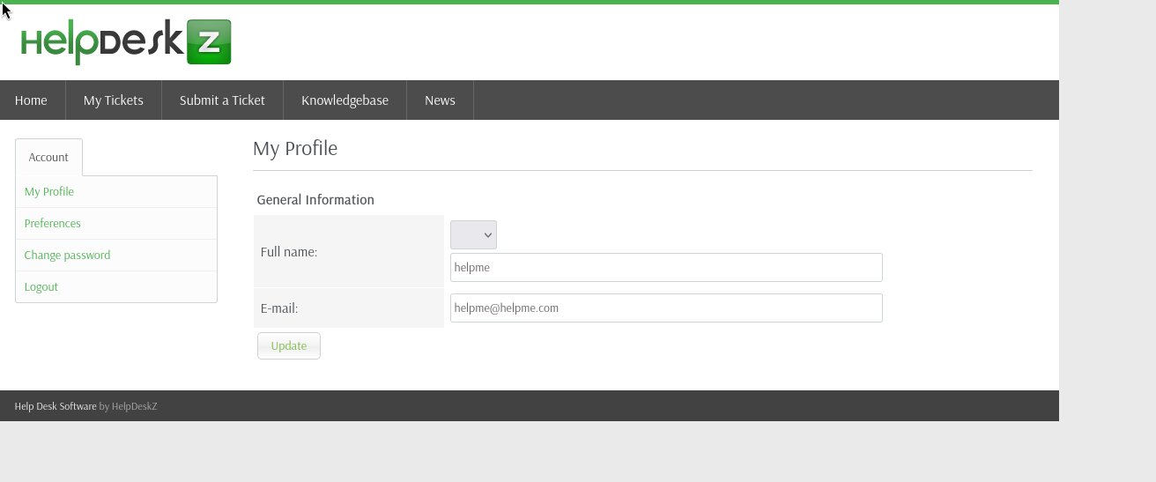Click the Full name label

pyautogui.click(x=289, y=252)
